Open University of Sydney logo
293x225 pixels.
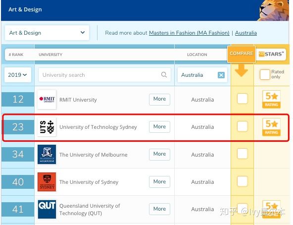coord(47,182)
